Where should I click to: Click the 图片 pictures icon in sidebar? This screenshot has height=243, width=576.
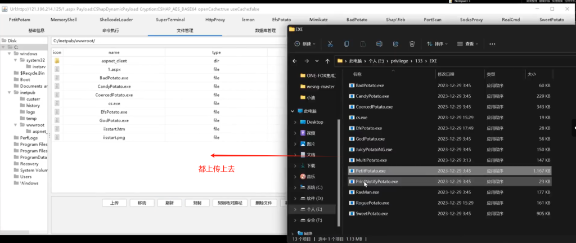tap(303, 144)
